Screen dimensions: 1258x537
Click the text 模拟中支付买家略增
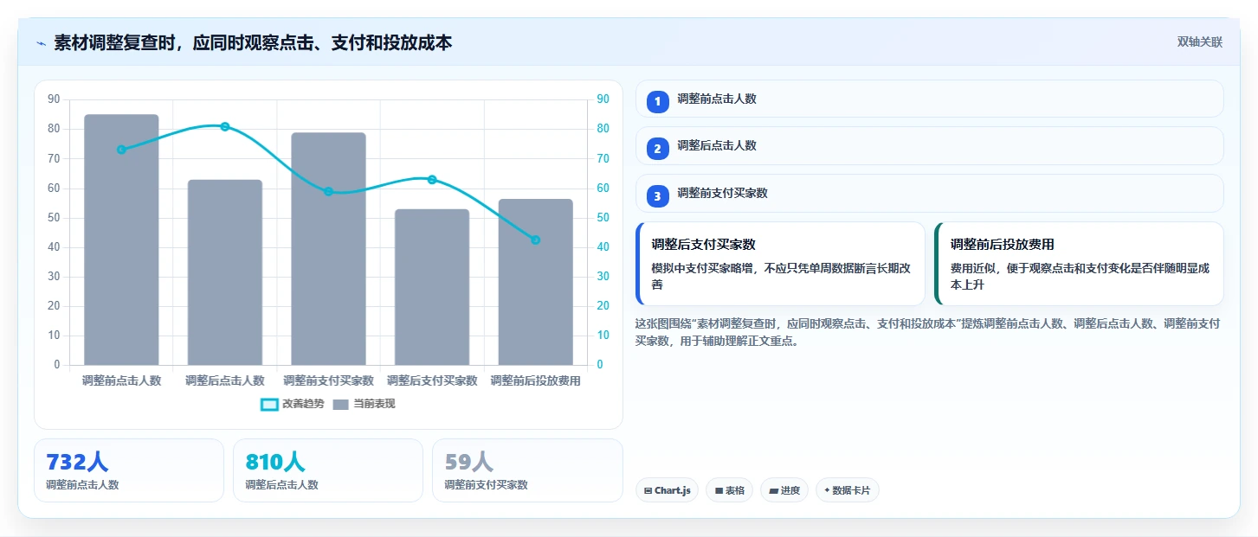pyautogui.click(x=706, y=268)
